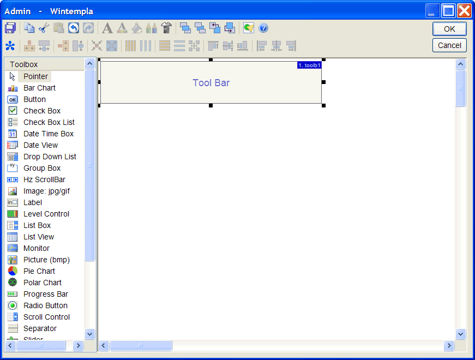Click the expand outward arrows icon

[112, 46]
